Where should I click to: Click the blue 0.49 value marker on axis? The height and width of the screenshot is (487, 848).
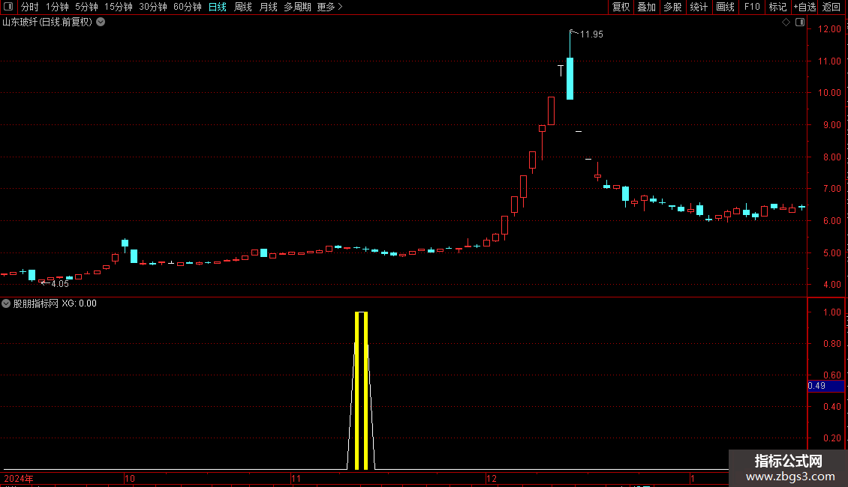click(825, 386)
